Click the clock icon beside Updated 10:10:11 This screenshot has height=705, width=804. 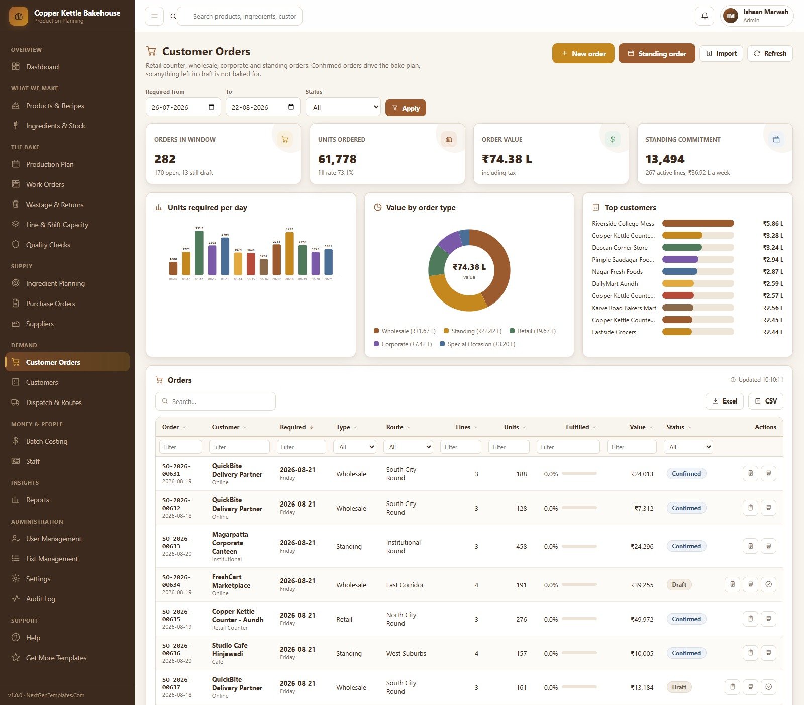(733, 380)
